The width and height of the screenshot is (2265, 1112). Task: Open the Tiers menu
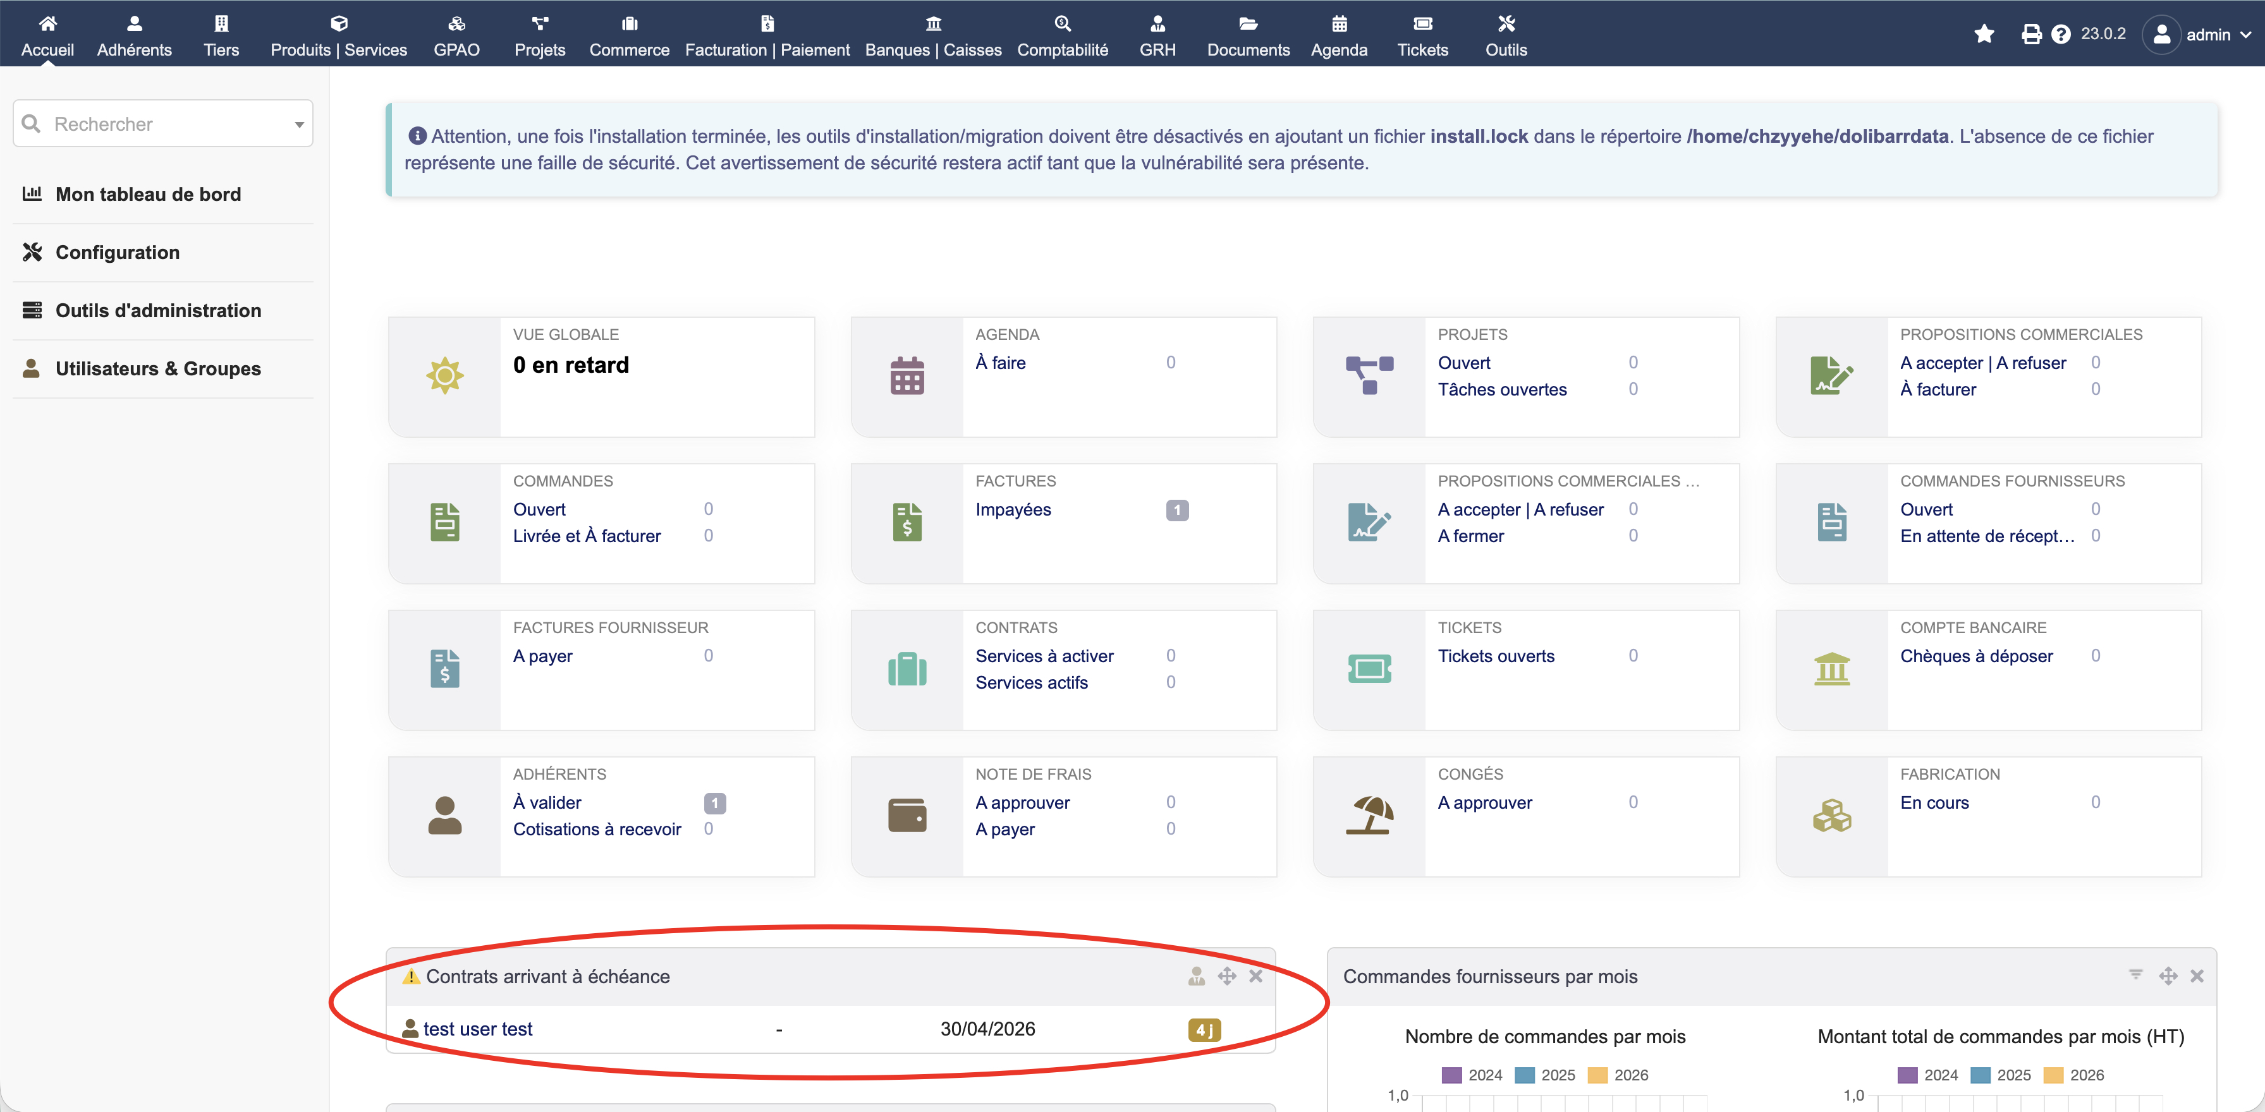click(x=222, y=35)
